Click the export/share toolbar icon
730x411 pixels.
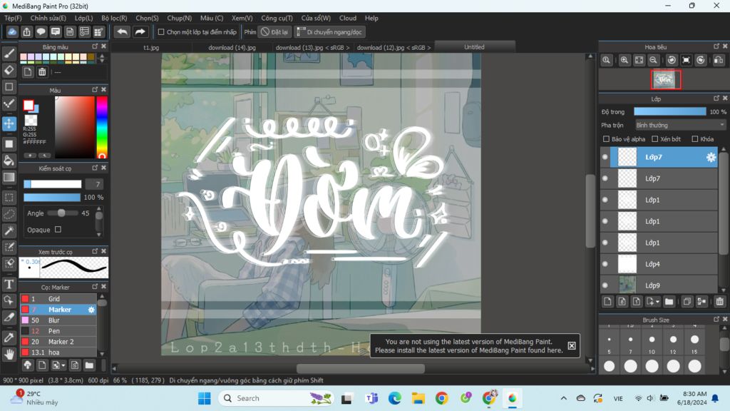pyautogui.click(x=26, y=31)
